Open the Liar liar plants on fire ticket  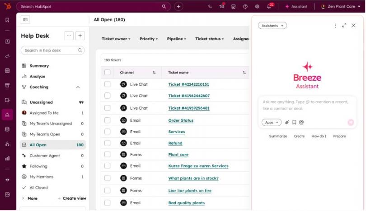[x=190, y=191]
